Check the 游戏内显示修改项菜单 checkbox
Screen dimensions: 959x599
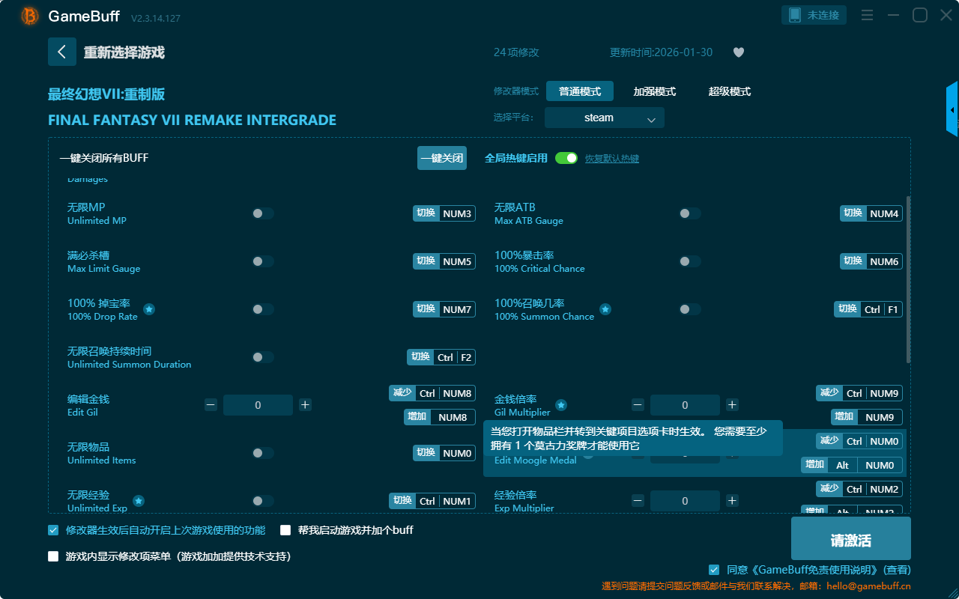coord(53,556)
